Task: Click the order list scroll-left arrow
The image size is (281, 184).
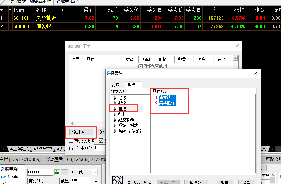Action: point(72,123)
